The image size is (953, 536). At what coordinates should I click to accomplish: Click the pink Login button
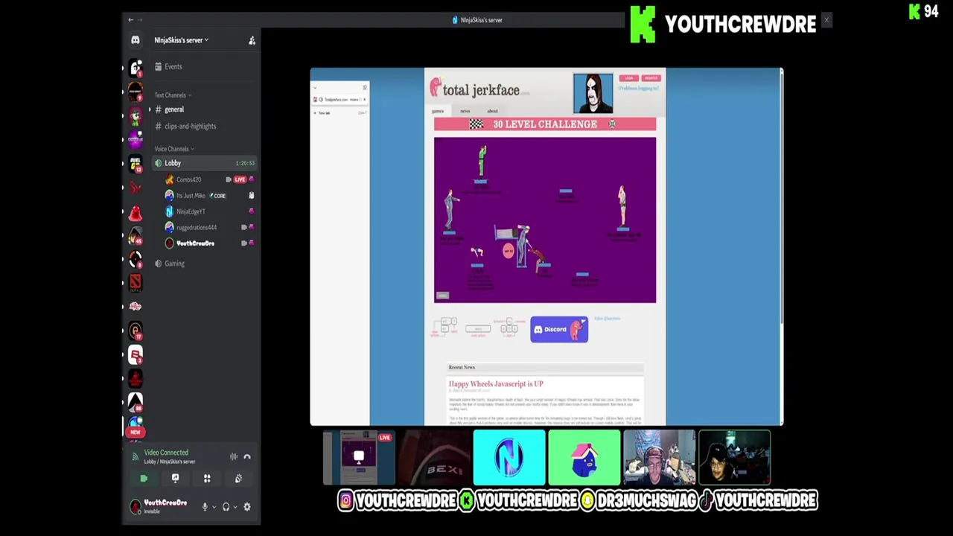(x=629, y=77)
